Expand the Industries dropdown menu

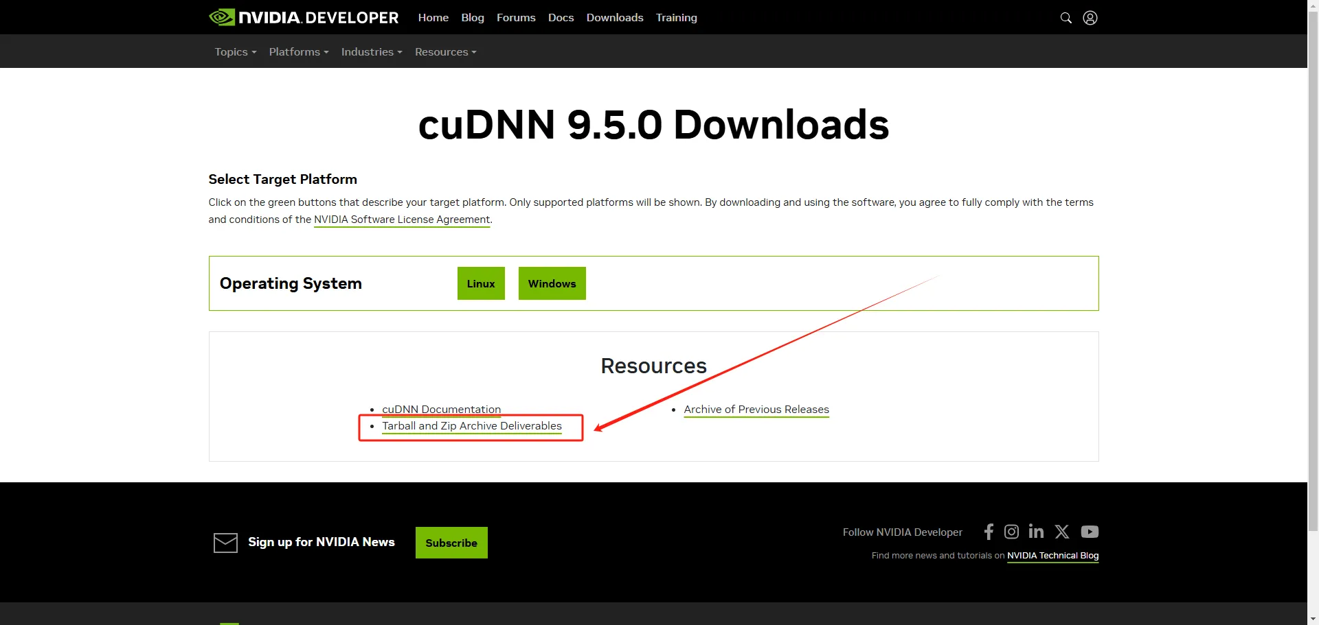(372, 52)
